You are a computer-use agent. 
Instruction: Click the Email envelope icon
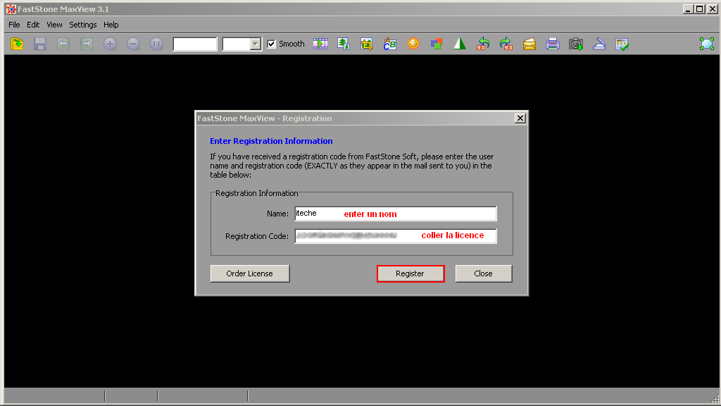[x=529, y=44]
